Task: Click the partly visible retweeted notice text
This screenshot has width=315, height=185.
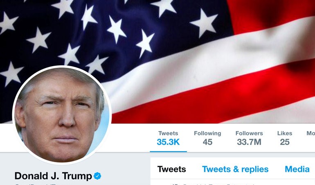Action: point(218,184)
